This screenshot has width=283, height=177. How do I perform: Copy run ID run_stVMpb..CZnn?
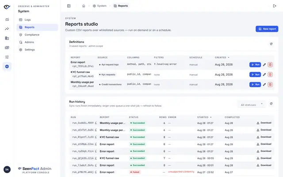[96, 144]
